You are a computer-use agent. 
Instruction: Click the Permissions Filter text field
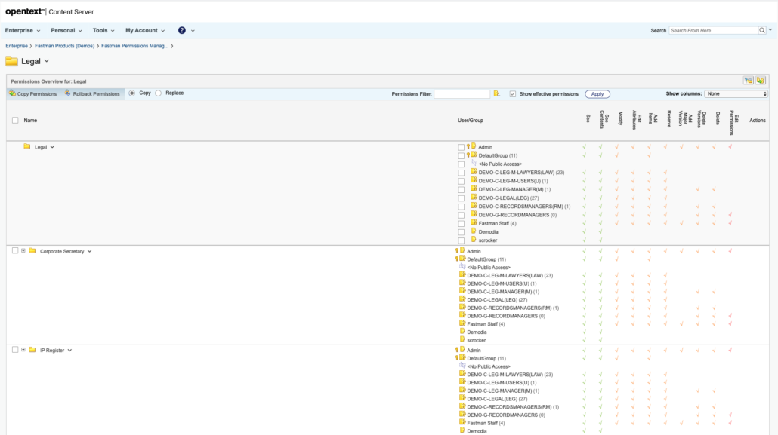[462, 94]
